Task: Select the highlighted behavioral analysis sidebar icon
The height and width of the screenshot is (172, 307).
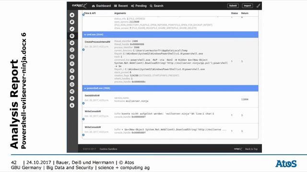Action: click(72, 36)
